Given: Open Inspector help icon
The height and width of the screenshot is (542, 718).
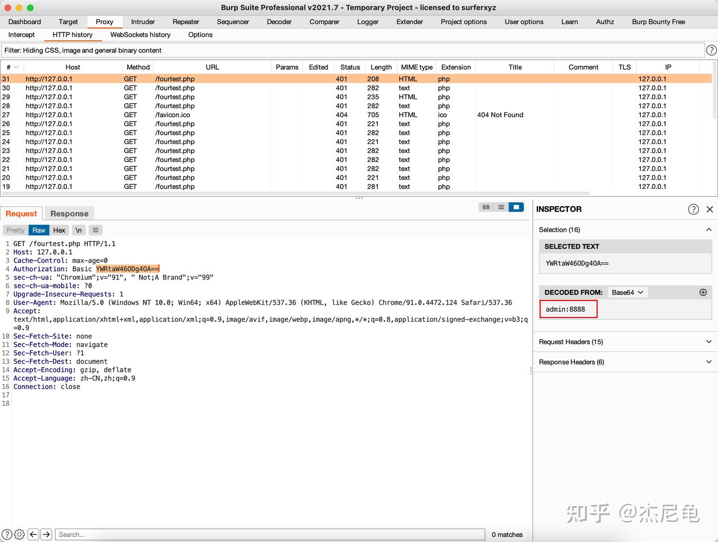Looking at the screenshot, I should click(x=693, y=209).
